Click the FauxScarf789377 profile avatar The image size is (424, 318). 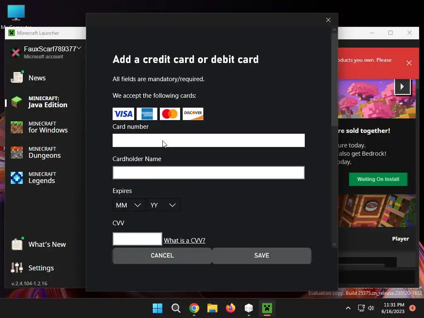(x=16, y=52)
